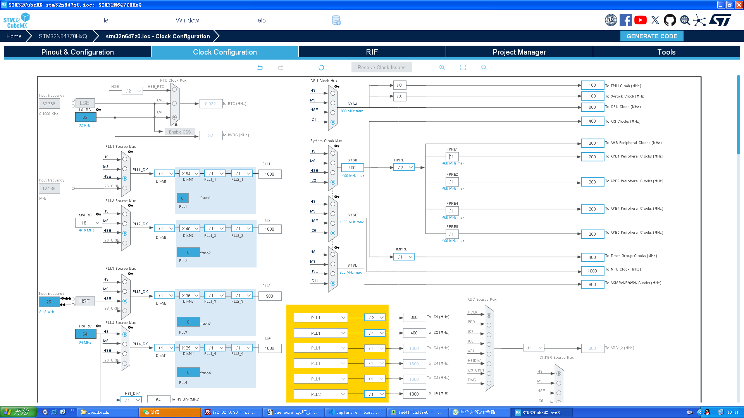This screenshot has width=744, height=418.
Task: Go to Home breadcrumb
Action: [x=14, y=36]
